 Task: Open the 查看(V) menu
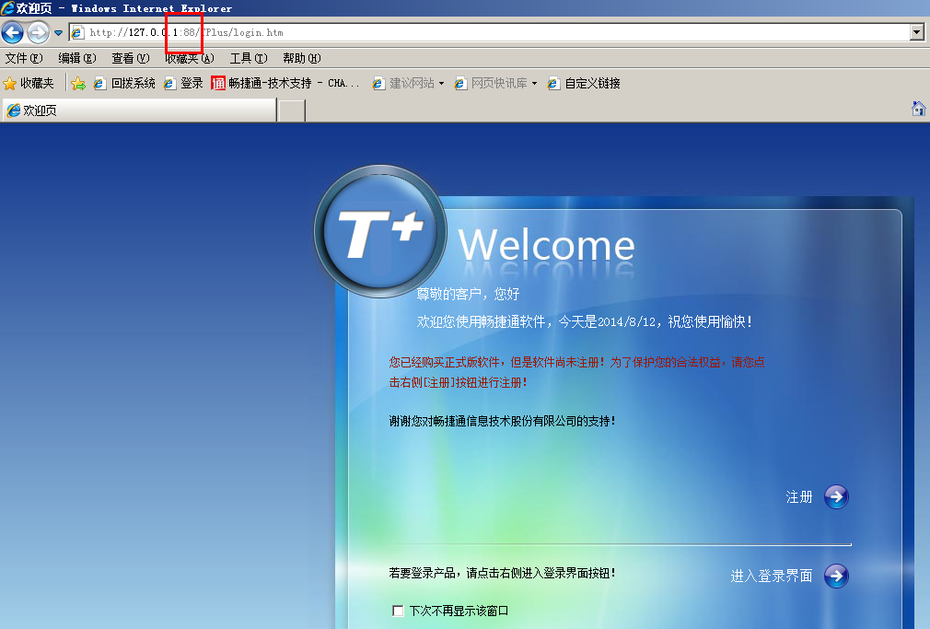click(131, 58)
